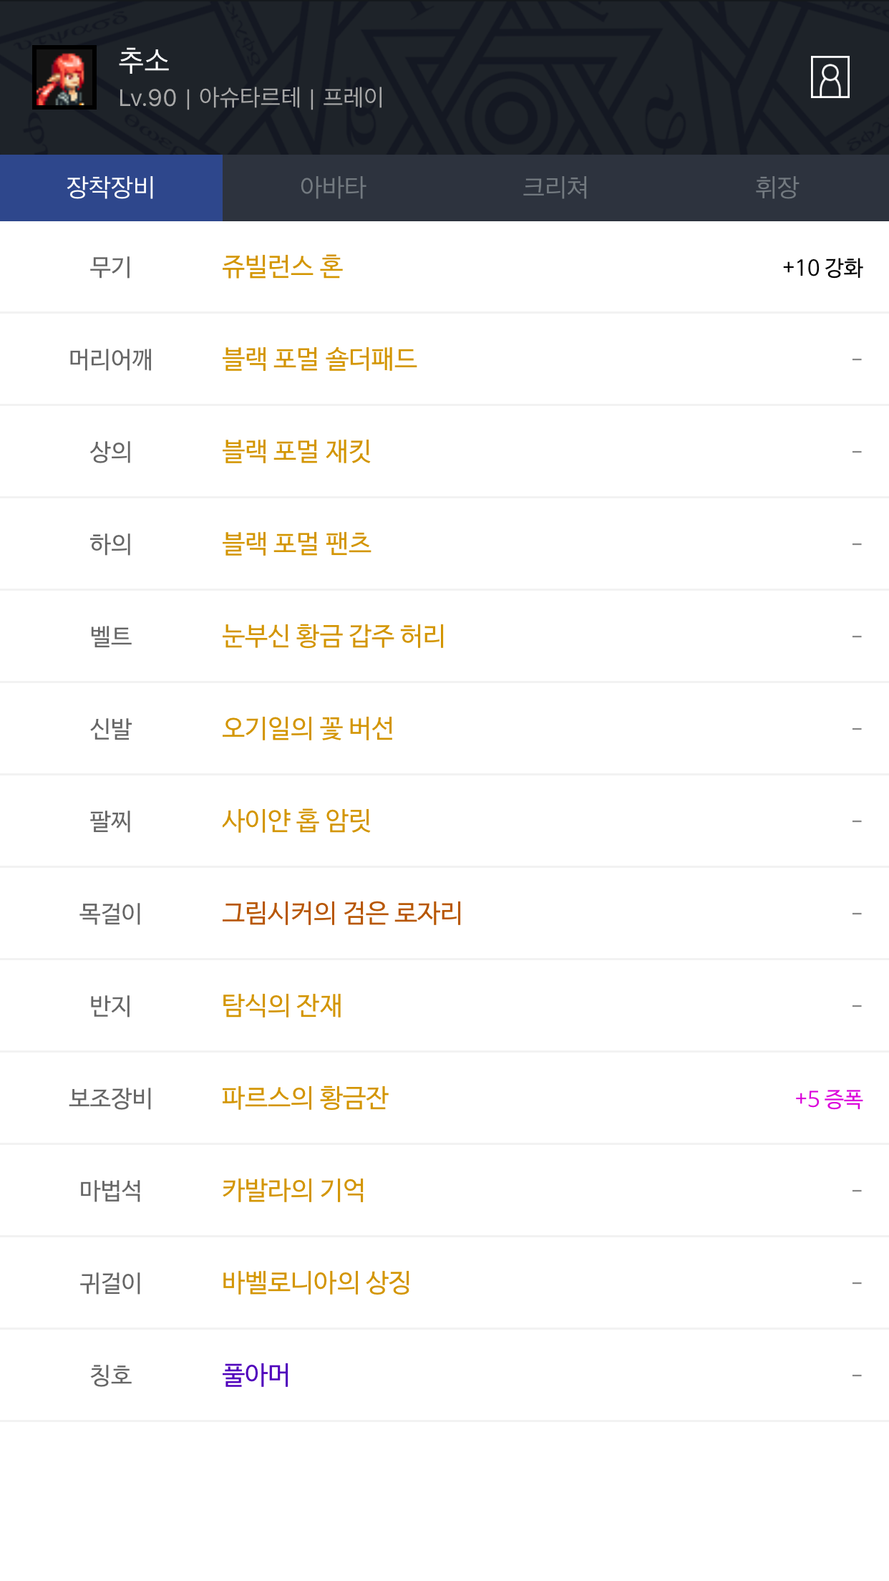Open belt item 눈부신 황금 갑주 허리
The width and height of the screenshot is (889, 1581).
(x=334, y=636)
